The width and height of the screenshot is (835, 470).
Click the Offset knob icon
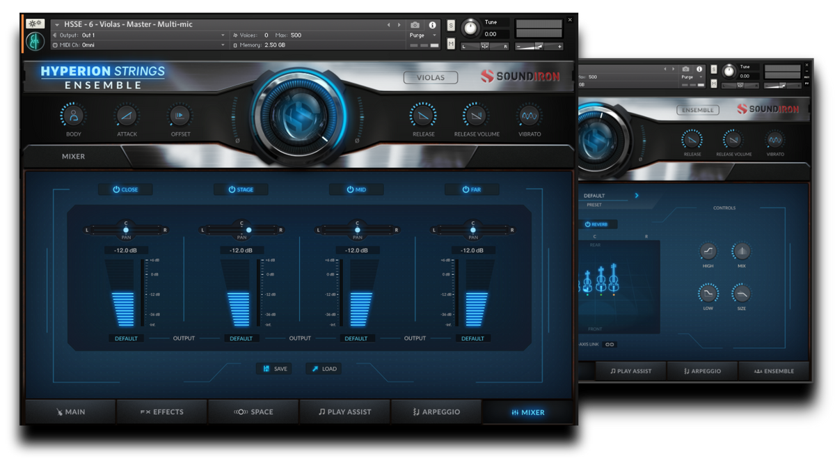(180, 116)
